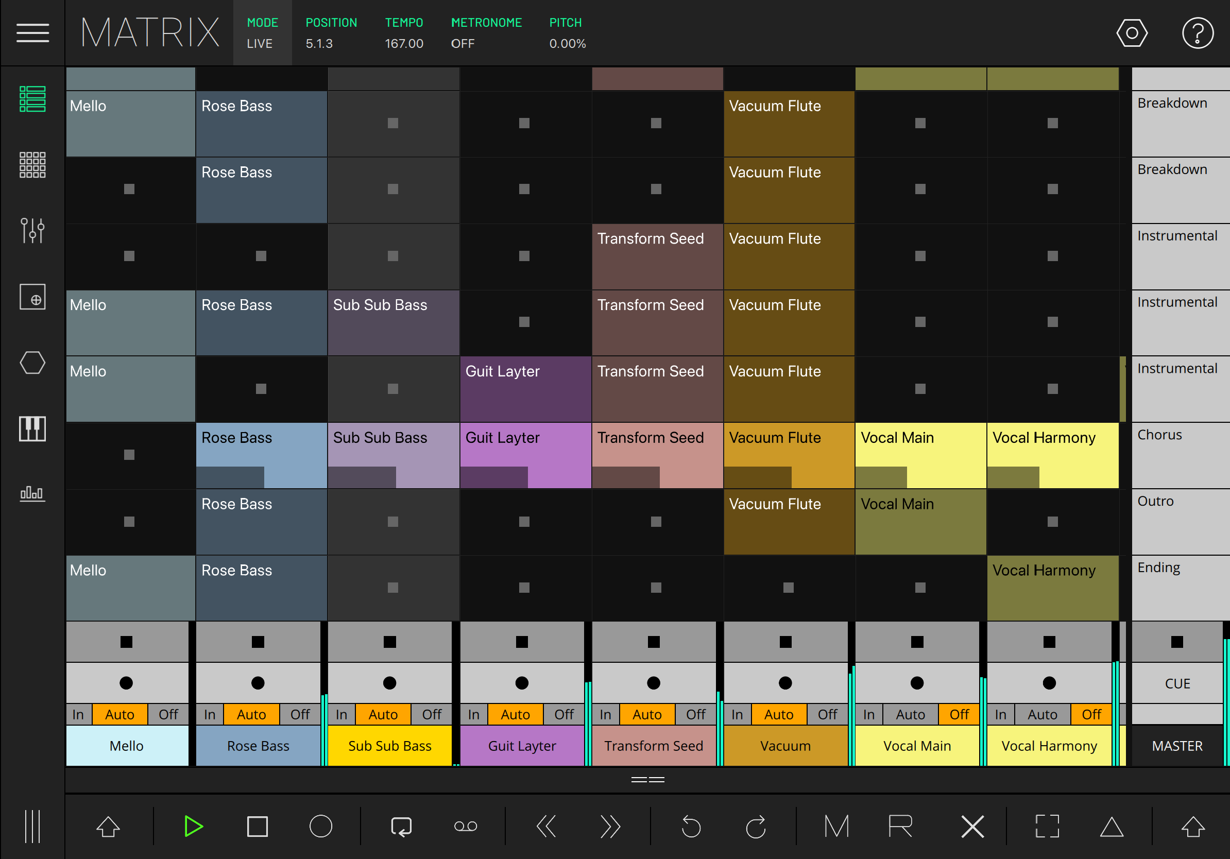Click the M mute button in bottom toolbar

[x=836, y=827]
